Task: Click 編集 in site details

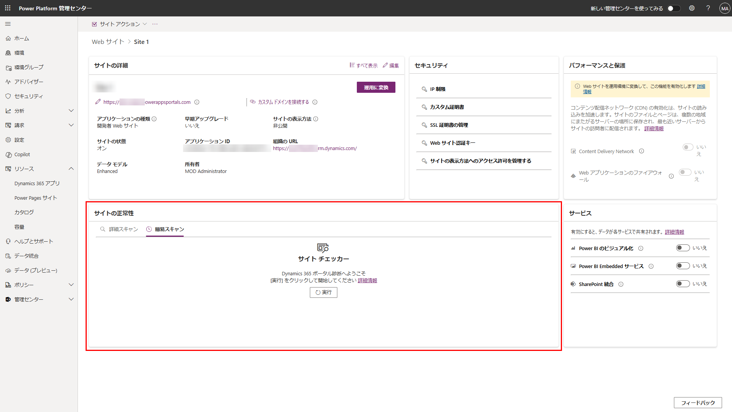Action: pyautogui.click(x=391, y=66)
